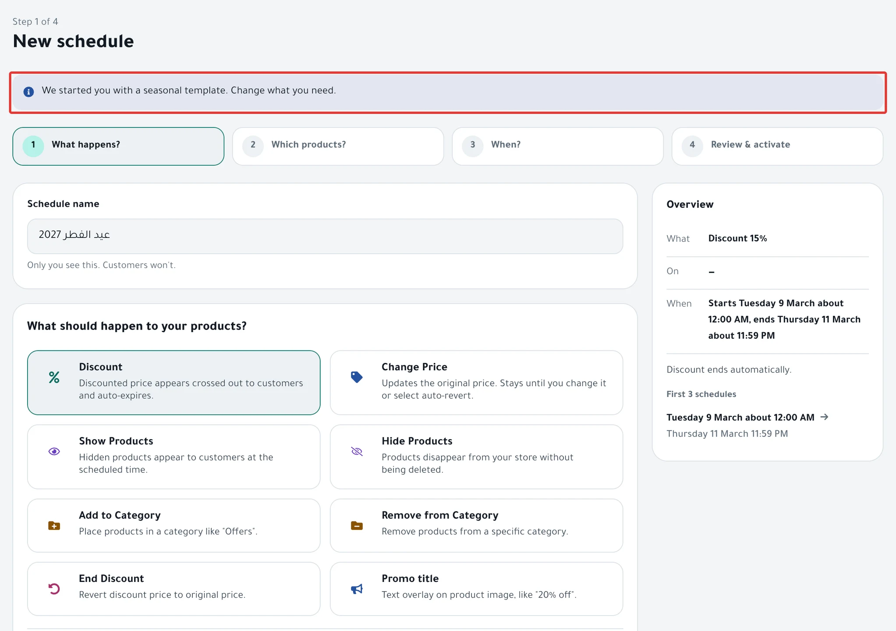The height and width of the screenshot is (631, 896).
Task: Select the Remove from Category title
Action: 440,515
